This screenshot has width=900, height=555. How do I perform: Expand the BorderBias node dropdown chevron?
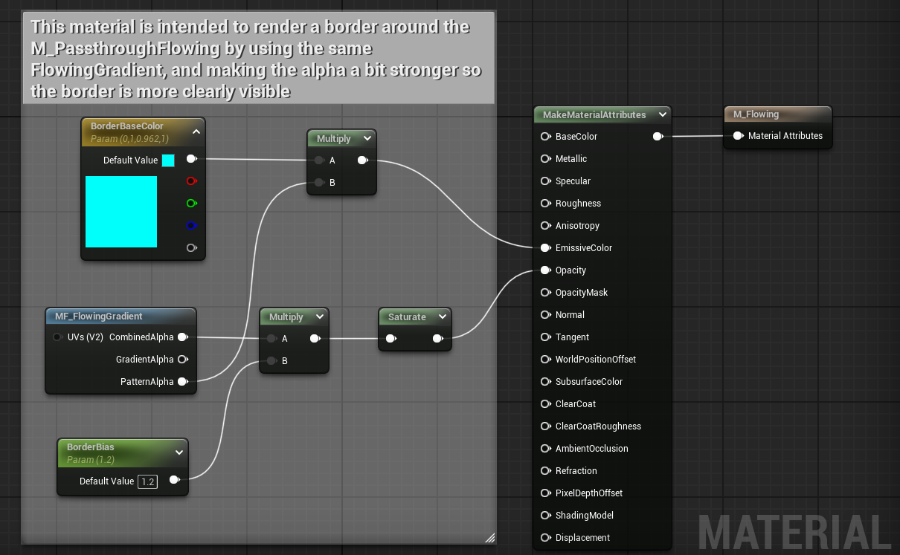179,452
